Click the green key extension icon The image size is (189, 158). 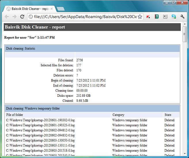coord(157,17)
